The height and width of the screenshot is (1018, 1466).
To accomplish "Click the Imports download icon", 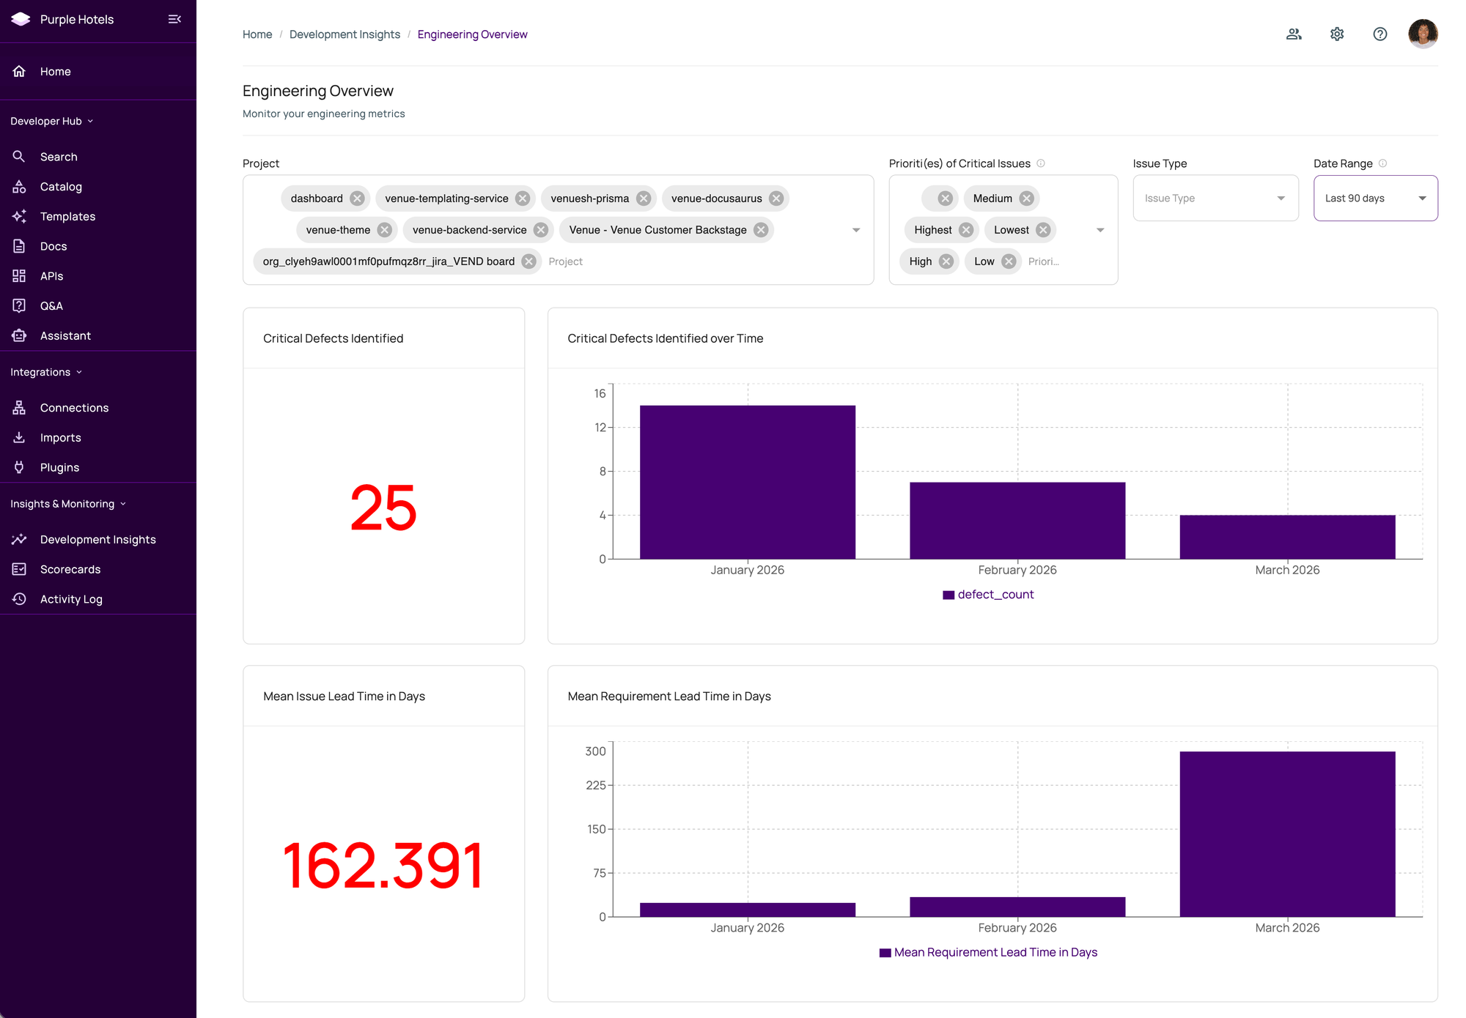I will click(x=19, y=438).
